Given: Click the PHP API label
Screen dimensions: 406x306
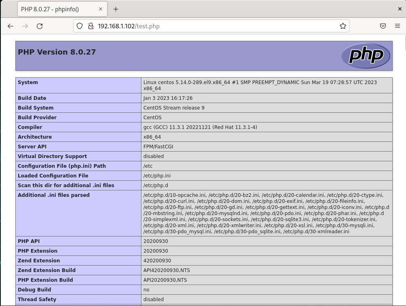Looking at the screenshot, I should [x=29, y=241].
